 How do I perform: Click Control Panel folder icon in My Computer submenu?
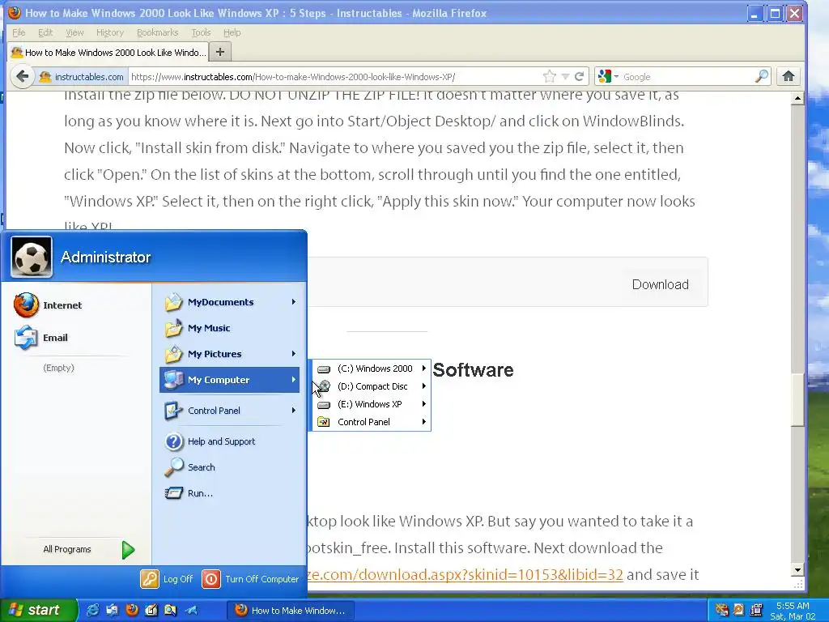tap(324, 422)
